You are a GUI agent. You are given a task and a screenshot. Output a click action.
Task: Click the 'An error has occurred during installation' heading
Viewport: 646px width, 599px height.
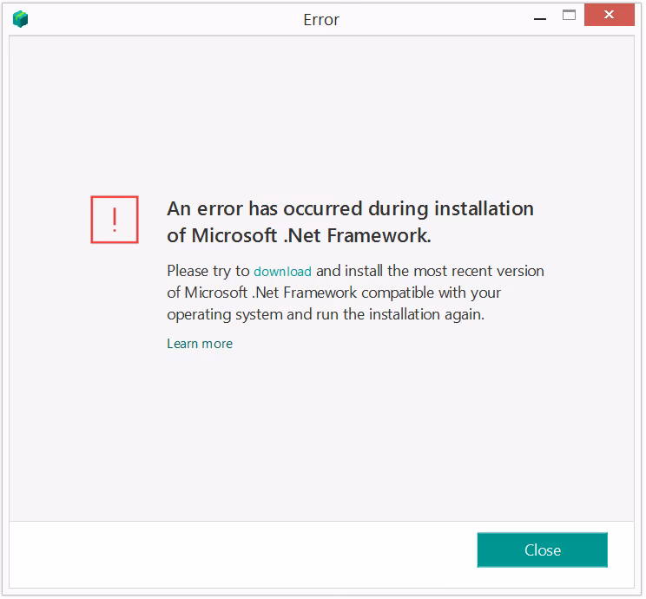pyautogui.click(x=351, y=209)
